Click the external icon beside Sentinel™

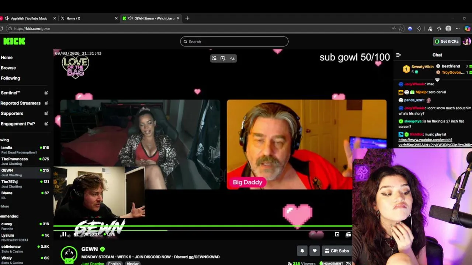(x=46, y=93)
